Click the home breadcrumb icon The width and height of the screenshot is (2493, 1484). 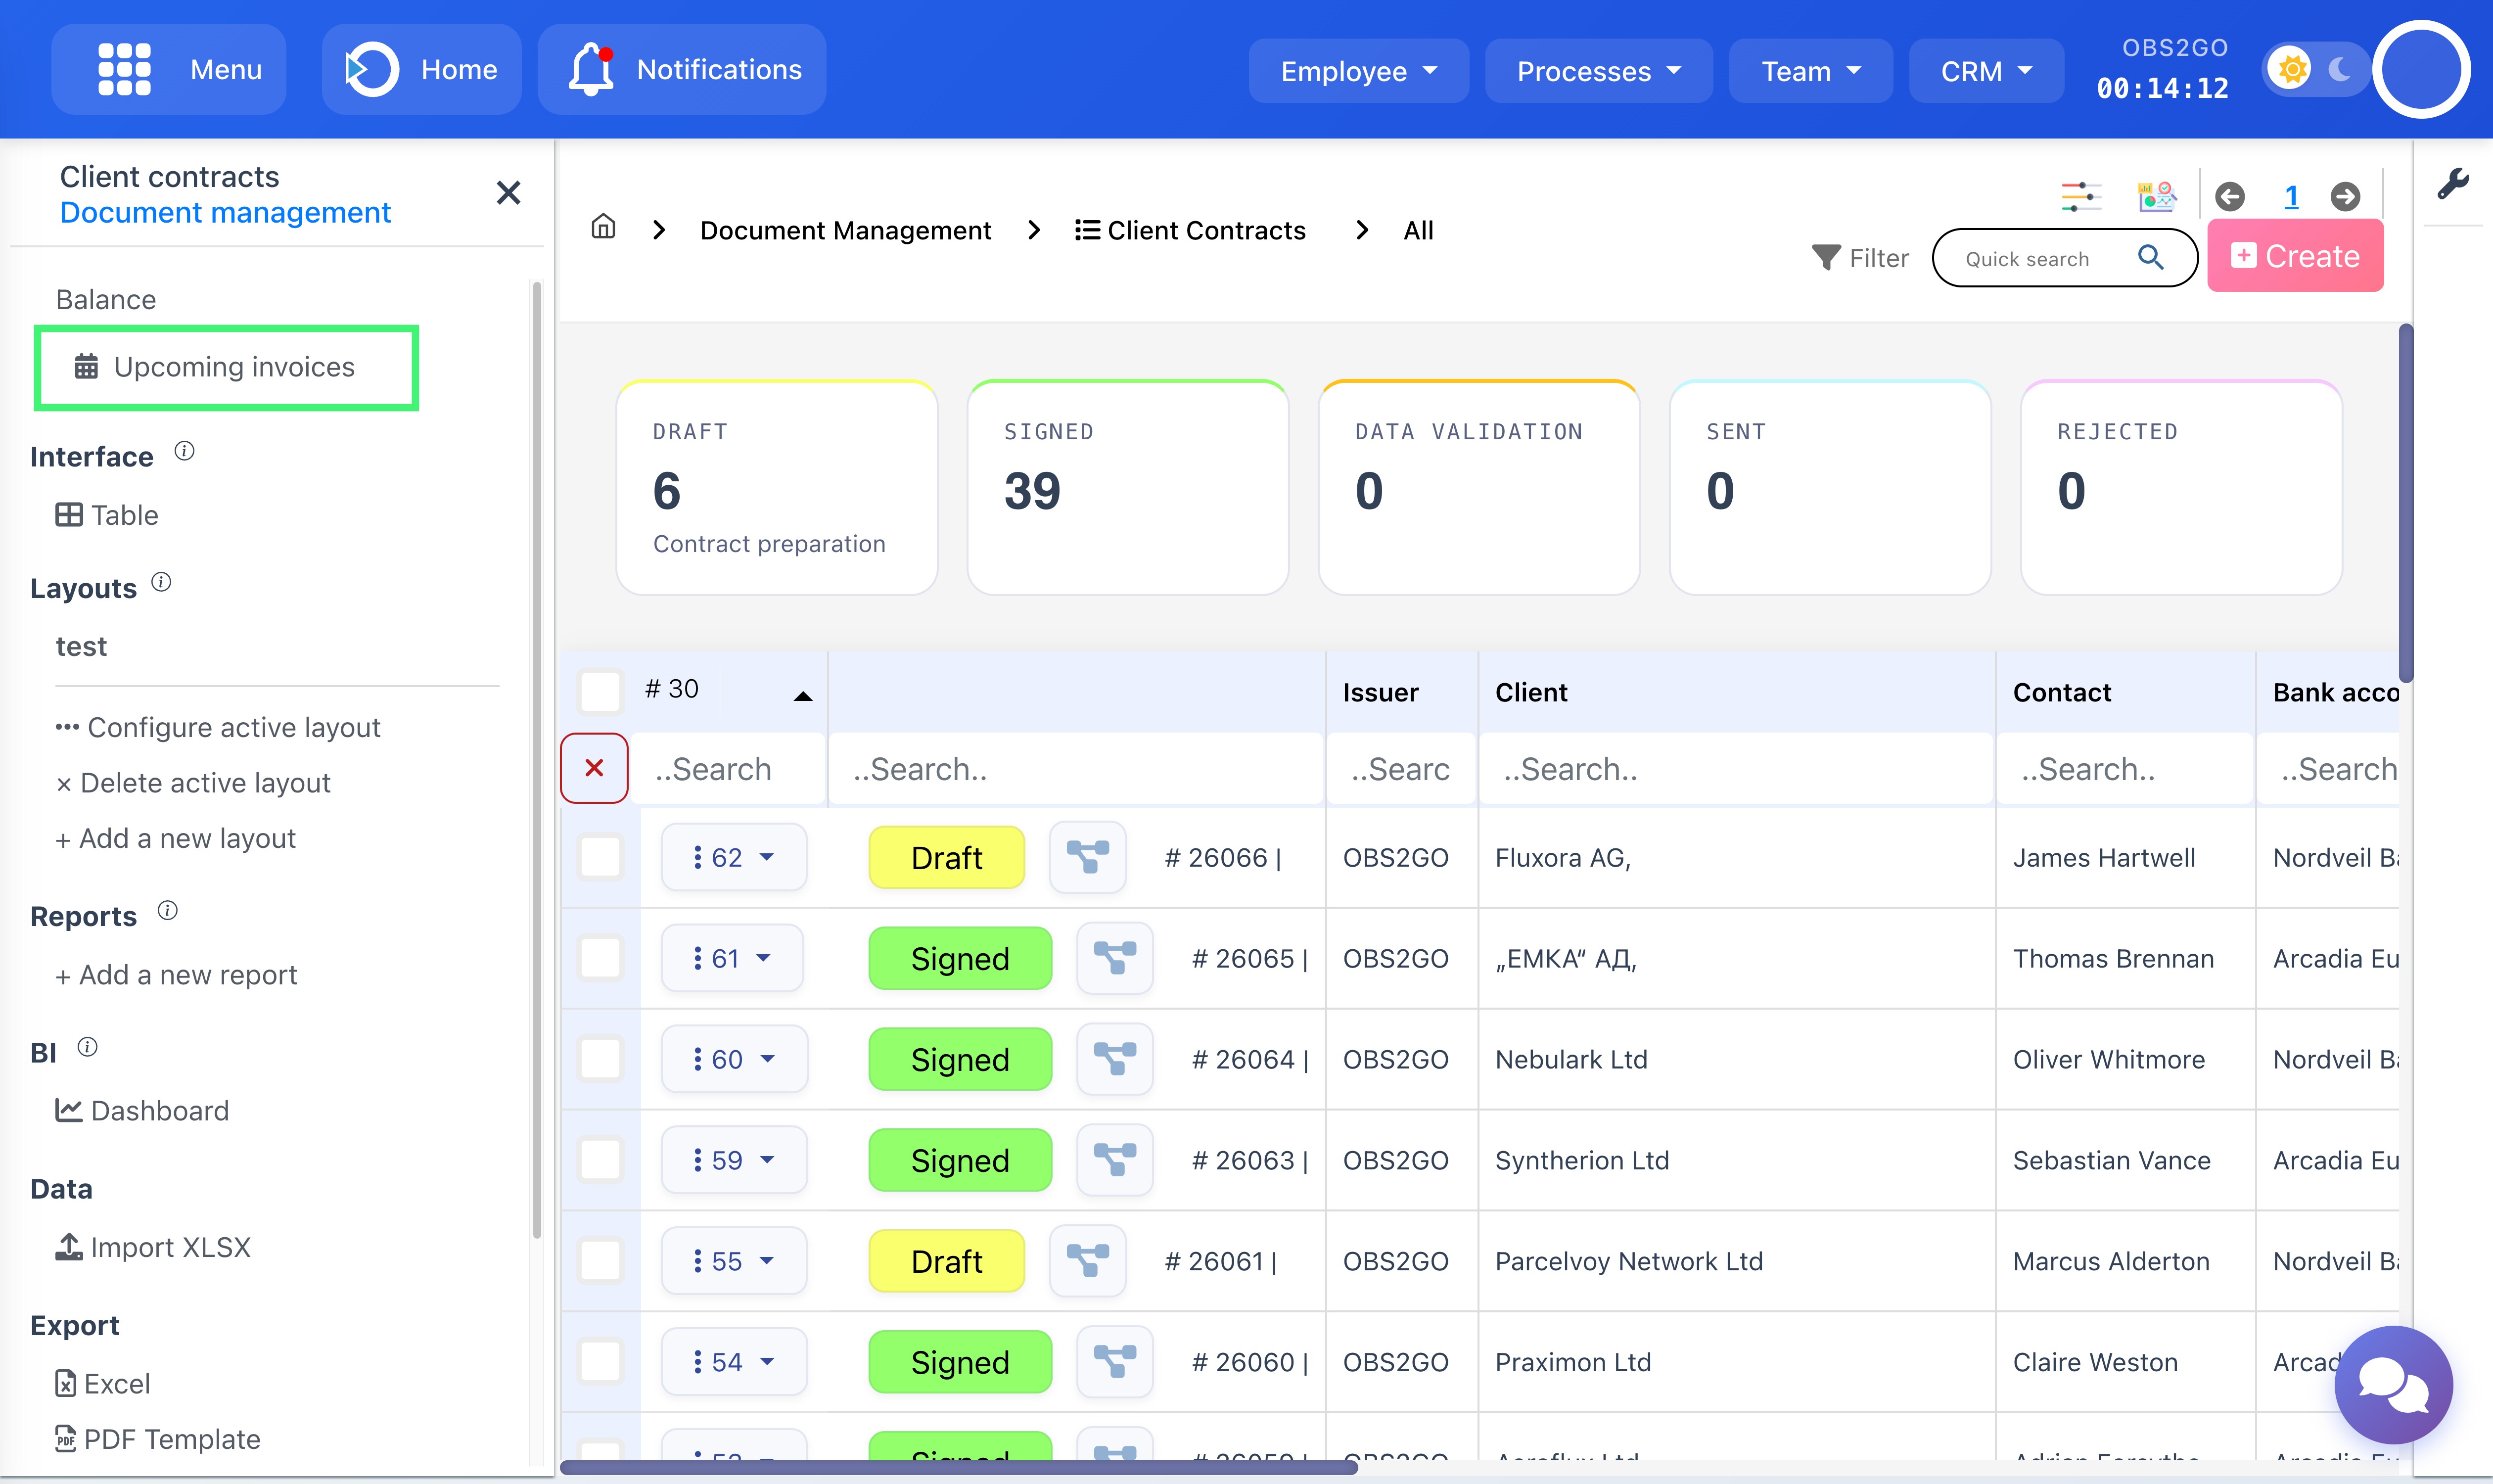[x=603, y=228]
